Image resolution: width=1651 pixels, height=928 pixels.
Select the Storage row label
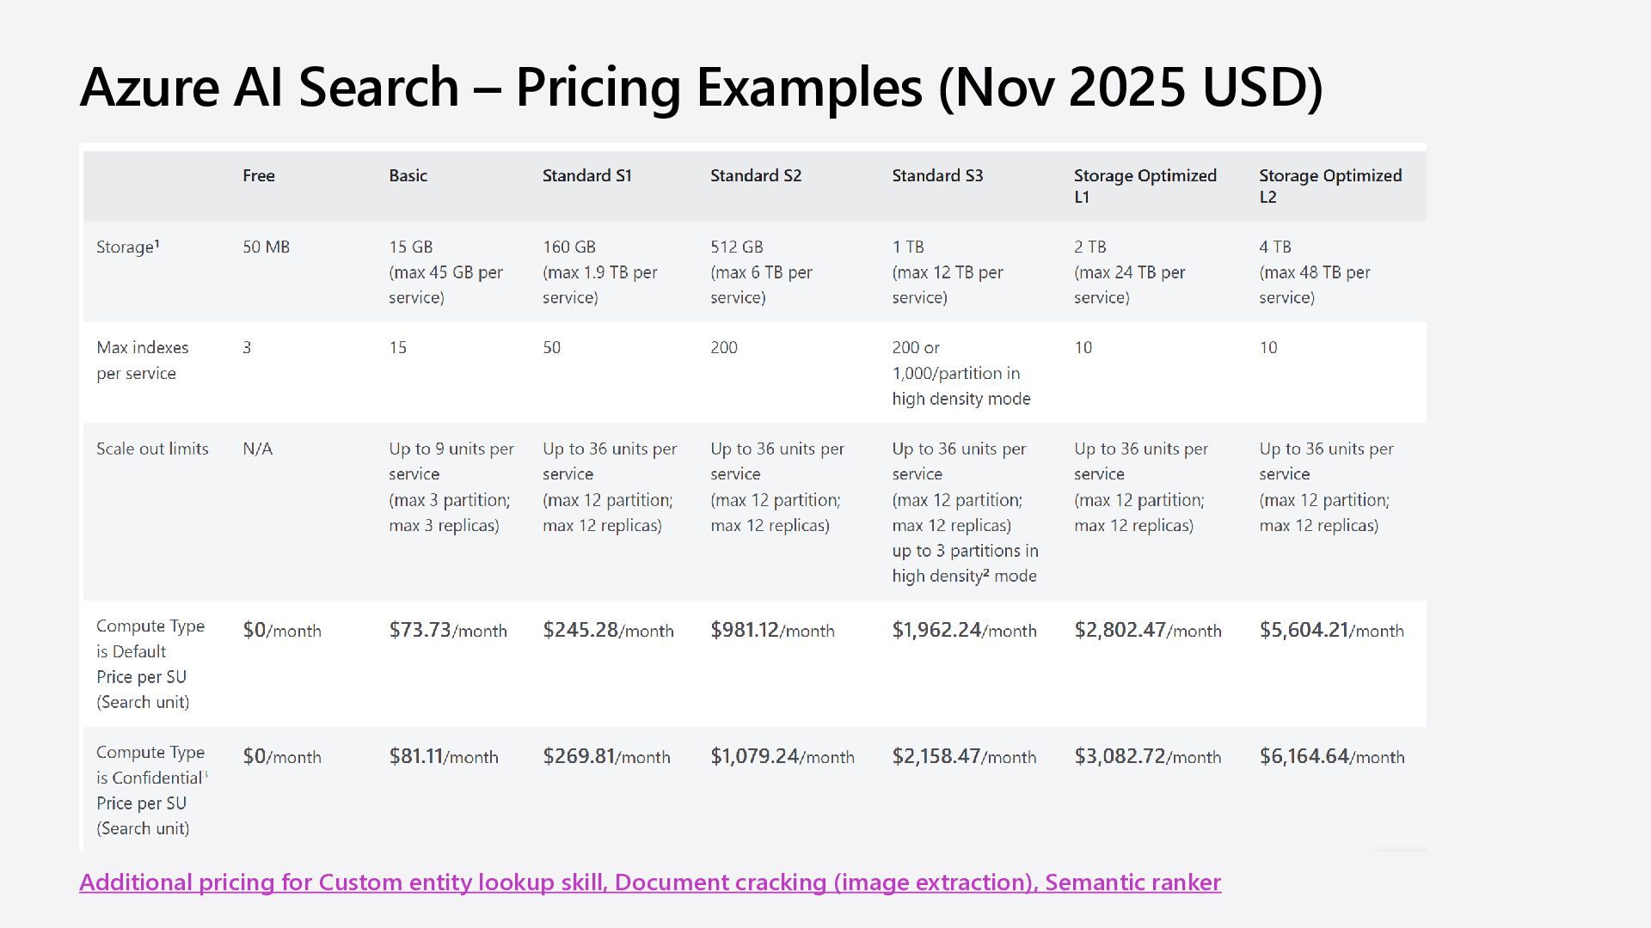pos(128,247)
